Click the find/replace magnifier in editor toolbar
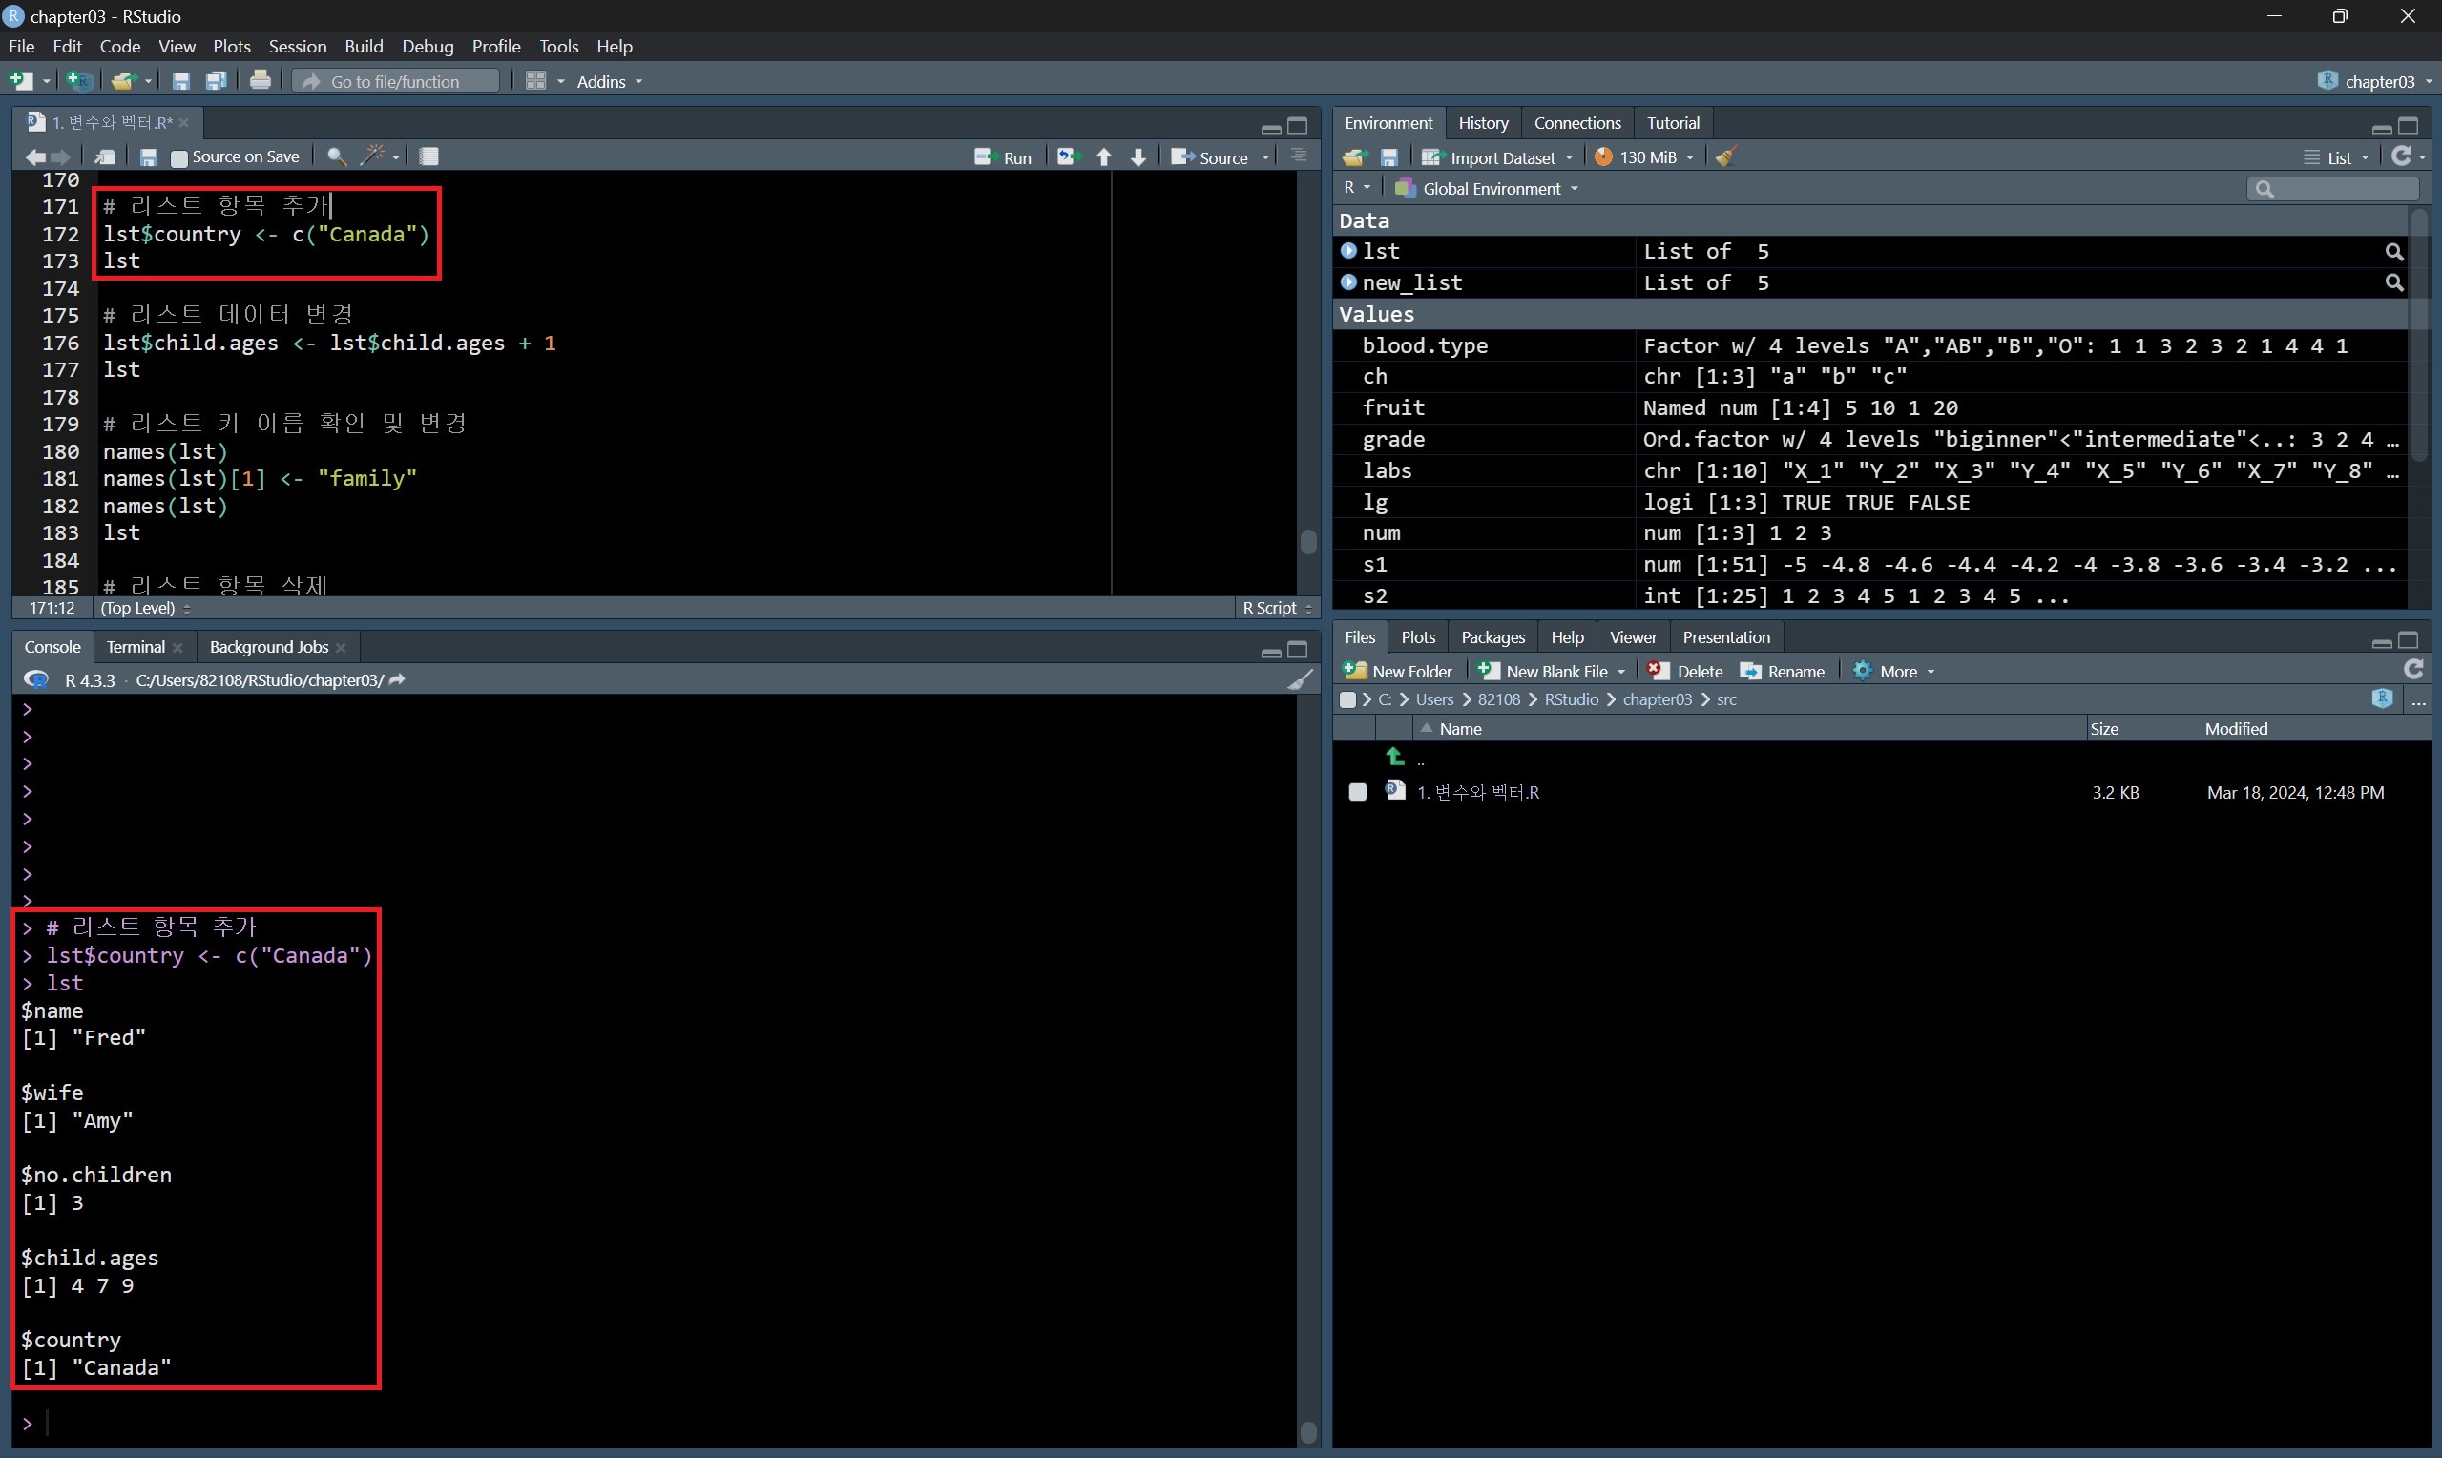The width and height of the screenshot is (2442, 1458). (336, 156)
